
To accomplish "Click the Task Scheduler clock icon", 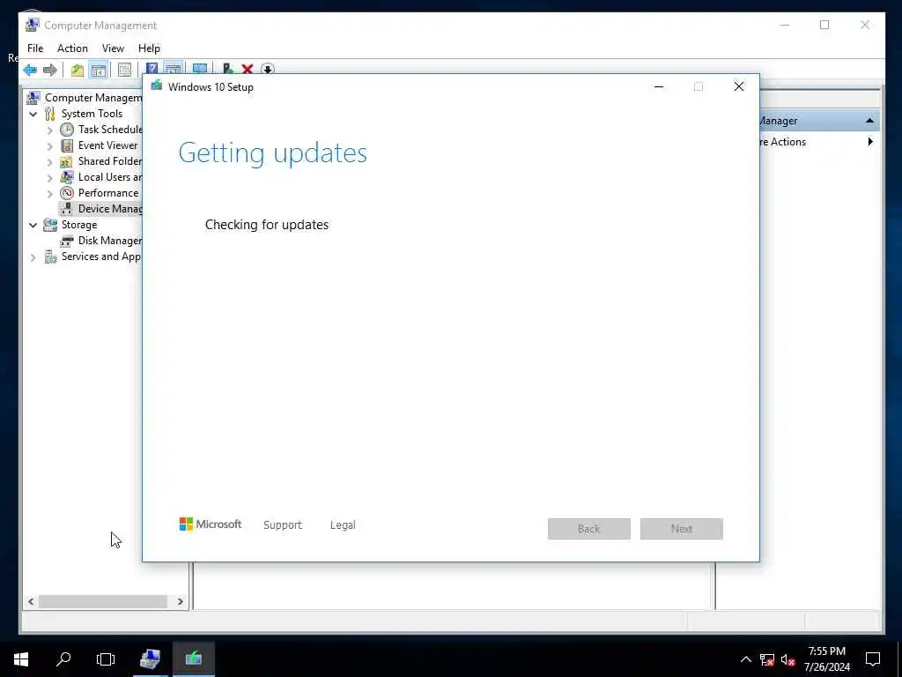I will pos(67,130).
